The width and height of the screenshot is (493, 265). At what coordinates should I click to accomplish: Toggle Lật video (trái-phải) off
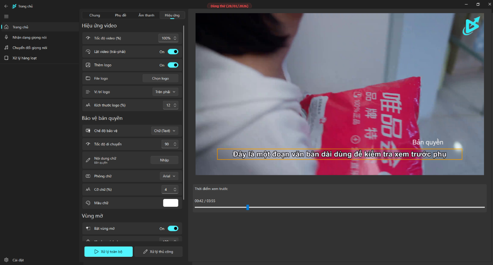[x=173, y=51]
